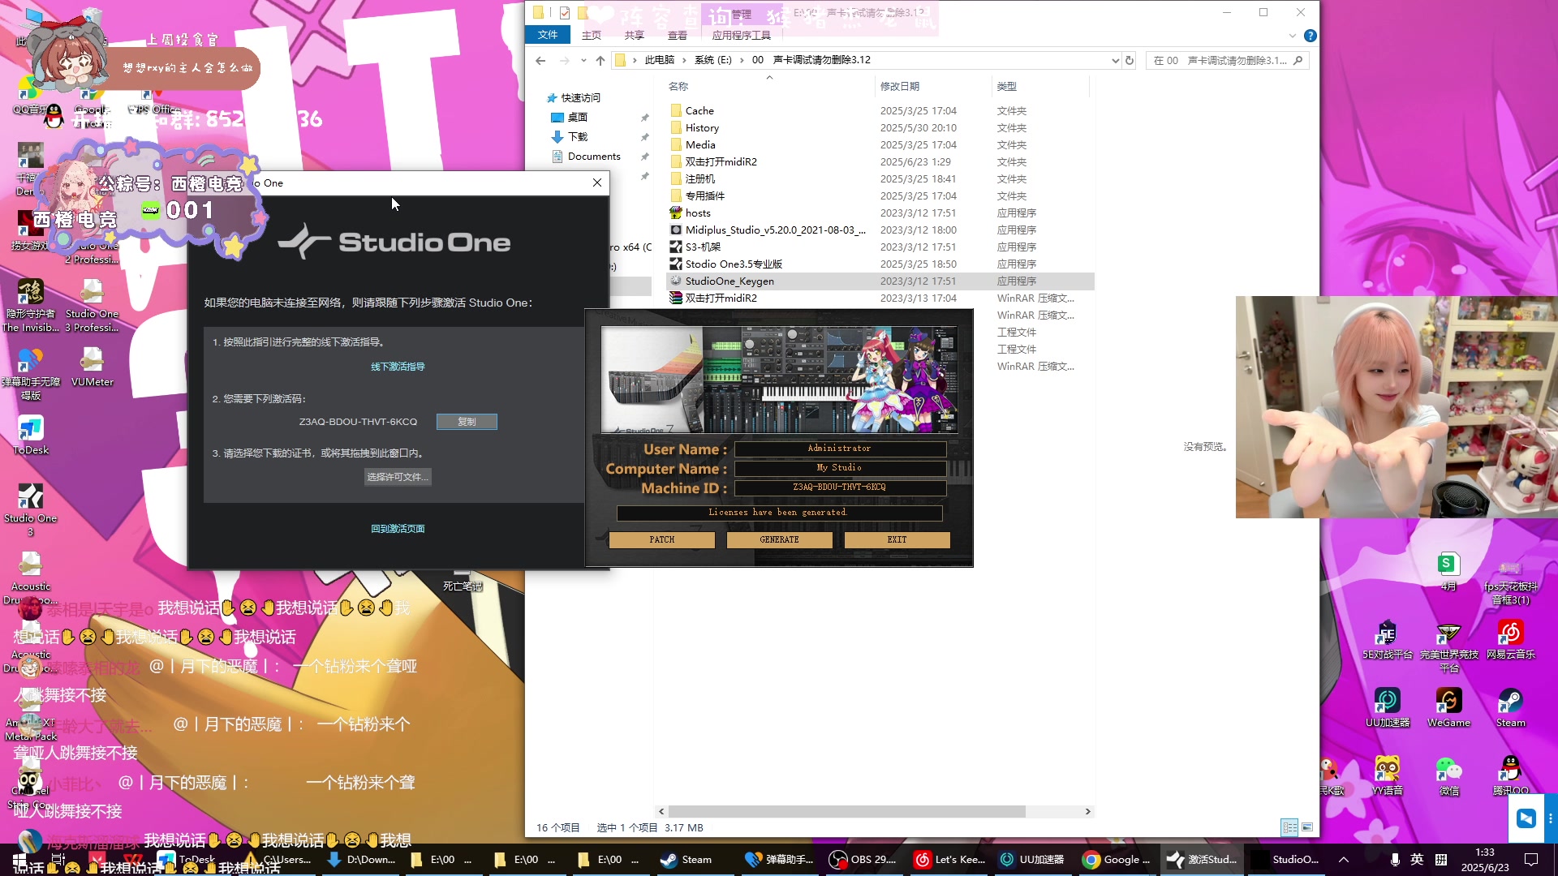
Task: Open the 共享 ribbon tab
Action: [x=635, y=35]
